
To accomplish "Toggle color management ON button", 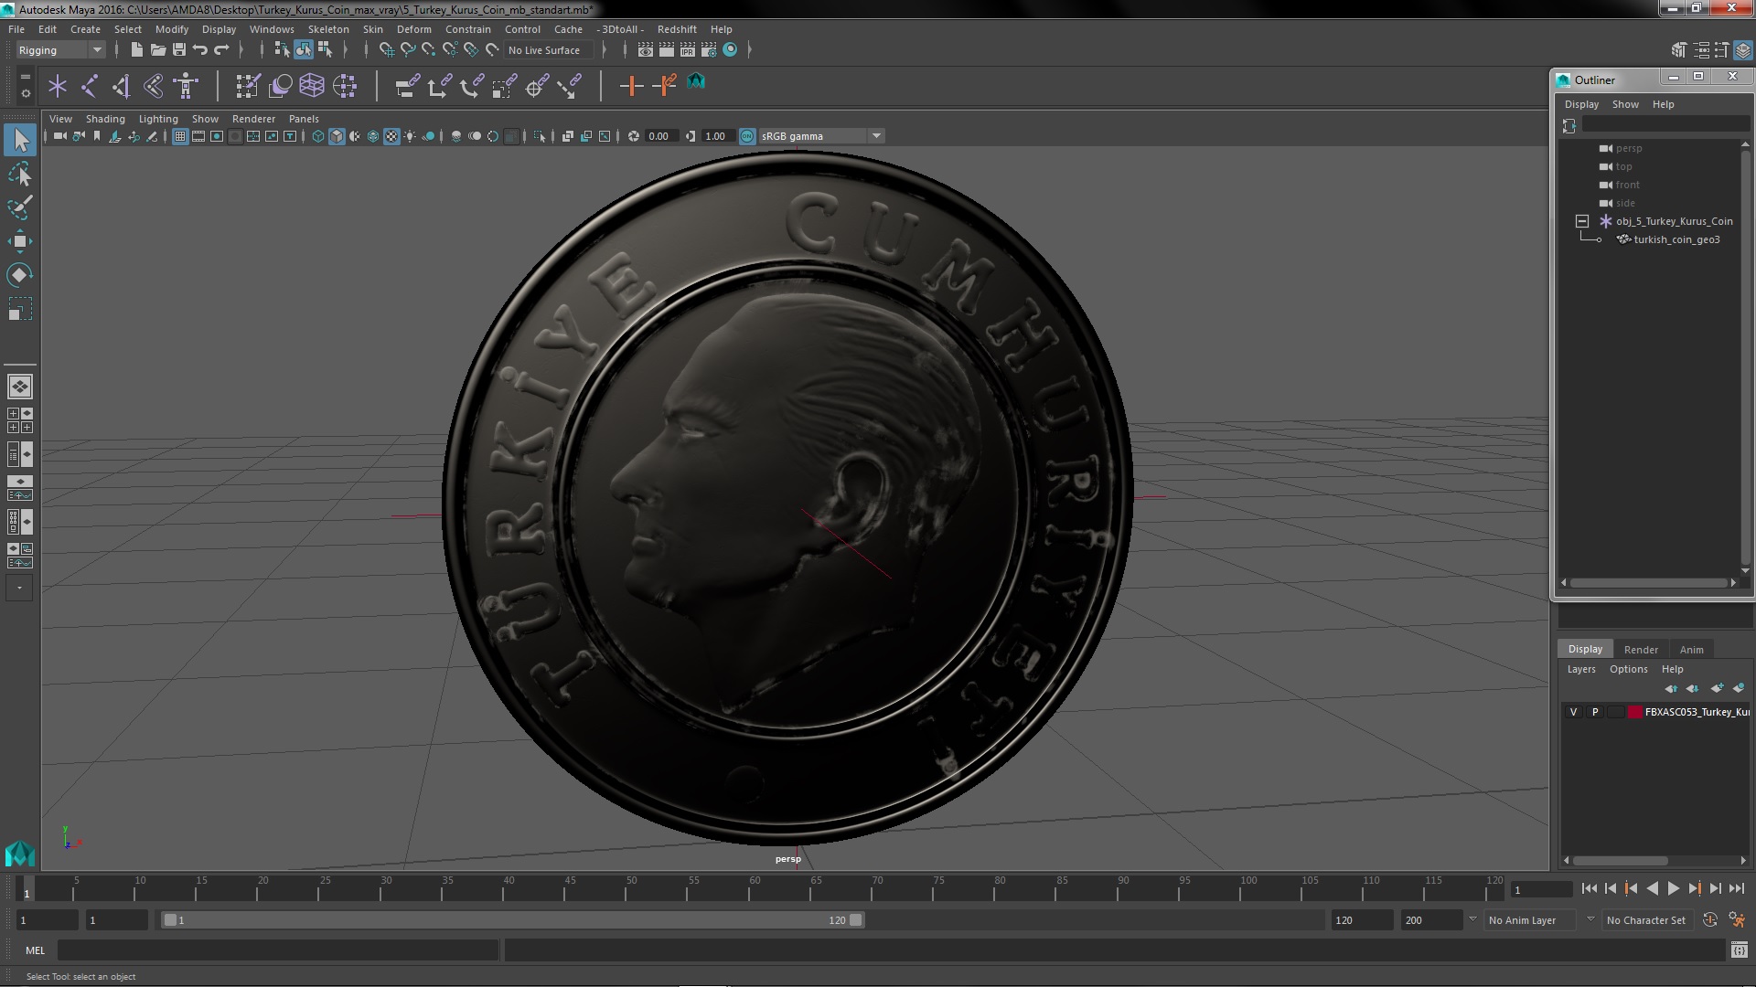I will tap(747, 136).
